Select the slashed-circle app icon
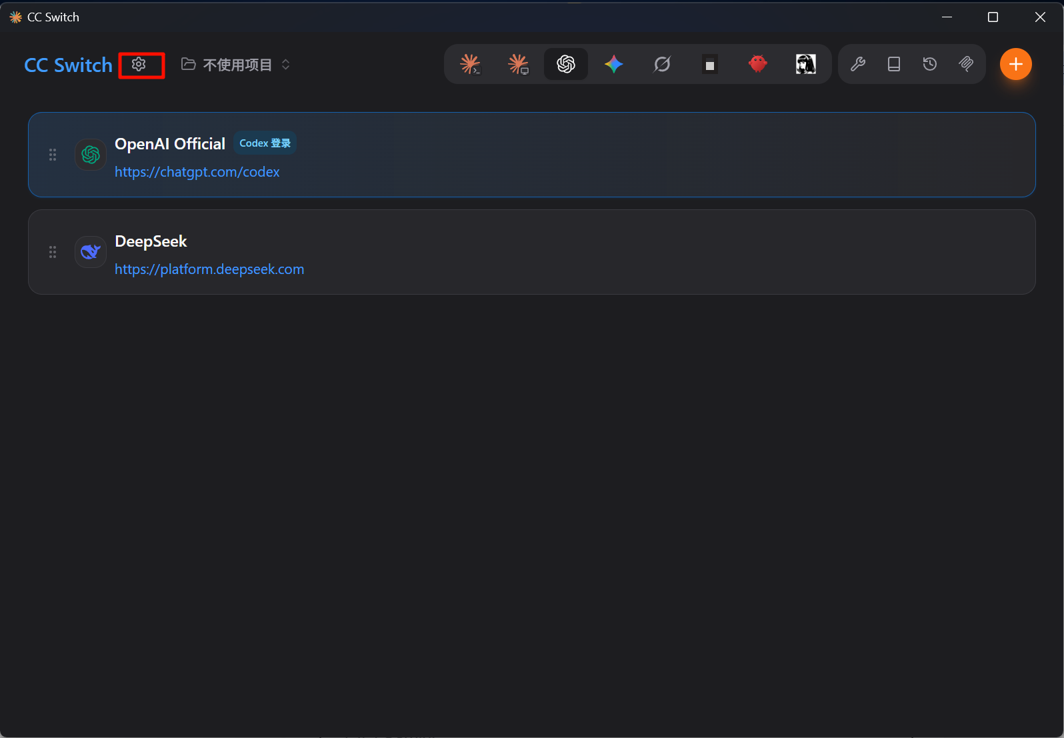This screenshot has width=1064, height=738. pyautogui.click(x=662, y=64)
